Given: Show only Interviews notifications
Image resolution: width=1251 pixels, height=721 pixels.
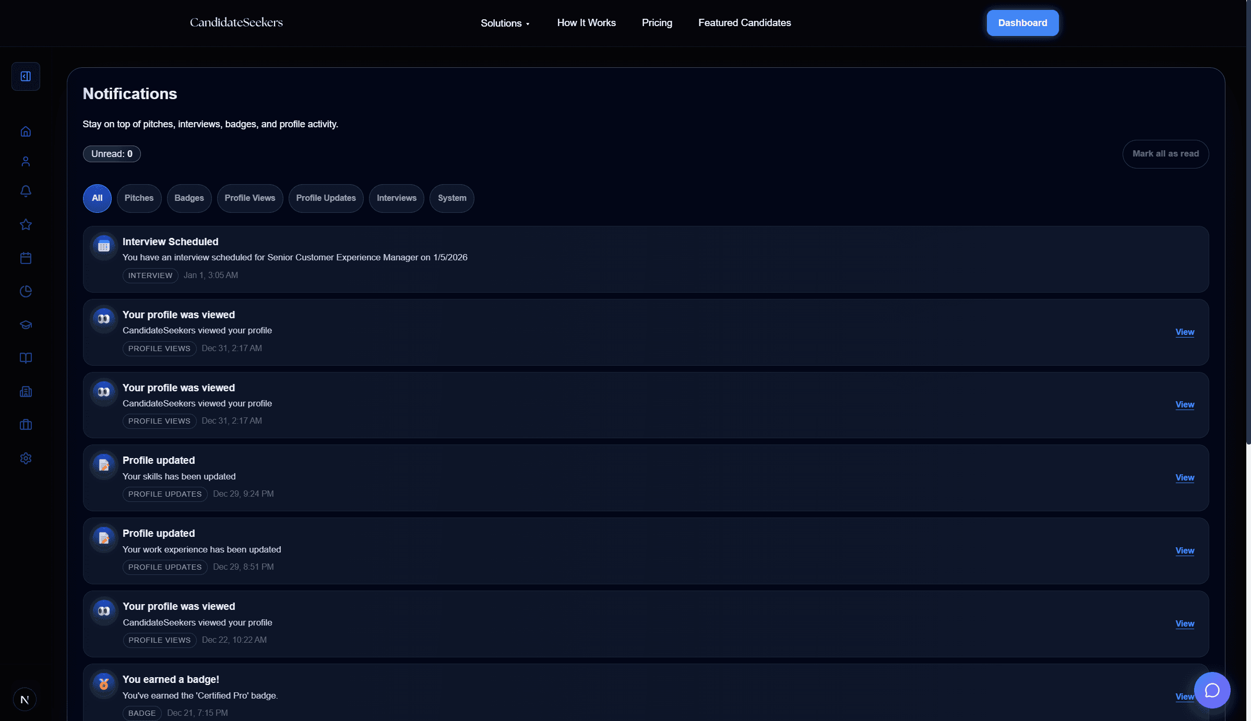Looking at the screenshot, I should pyautogui.click(x=396, y=198).
